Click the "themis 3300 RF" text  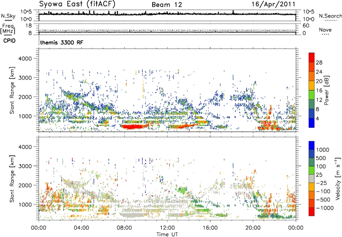(x=62, y=42)
